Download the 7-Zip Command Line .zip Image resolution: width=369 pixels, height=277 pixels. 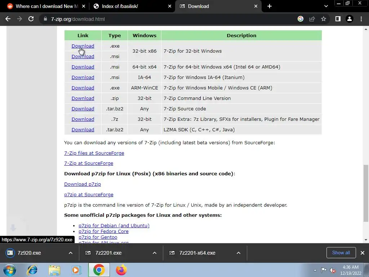point(83,98)
